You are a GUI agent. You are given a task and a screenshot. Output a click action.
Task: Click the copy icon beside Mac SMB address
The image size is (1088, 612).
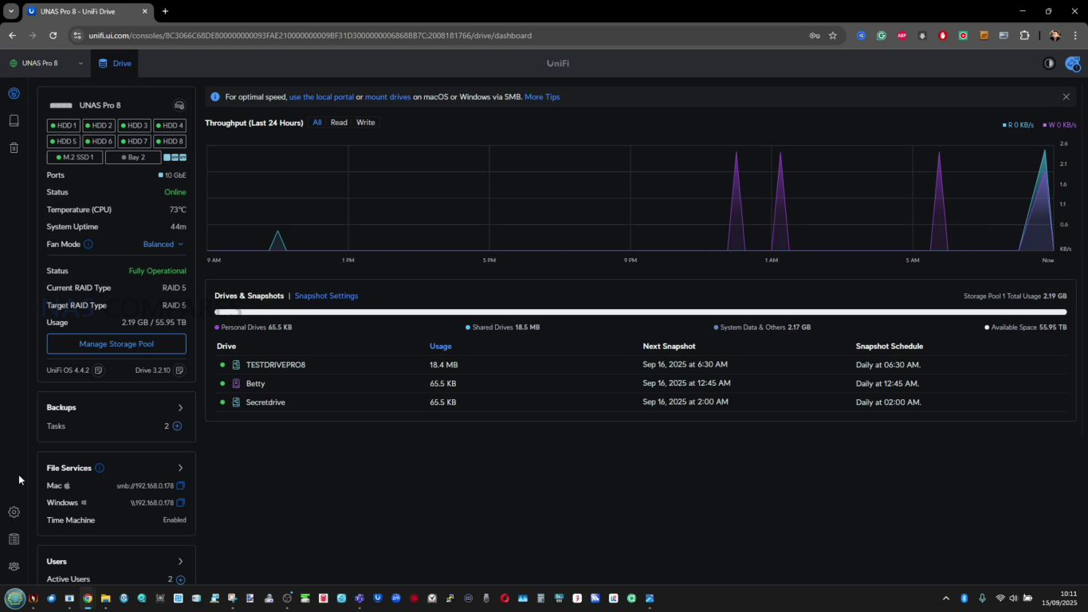(180, 485)
